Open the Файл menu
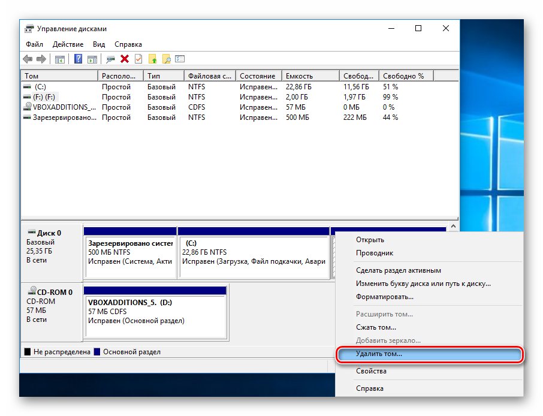 point(34,44)
